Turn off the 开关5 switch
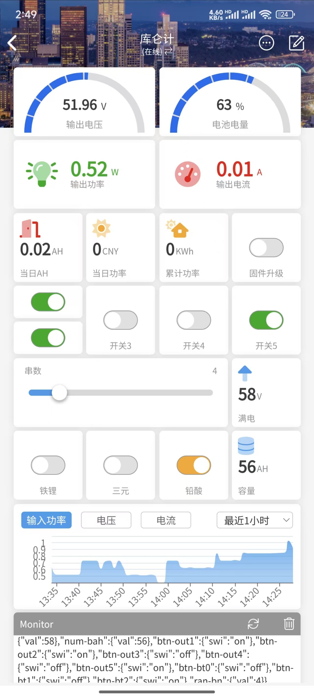314x698 pixels. (266, 320)
